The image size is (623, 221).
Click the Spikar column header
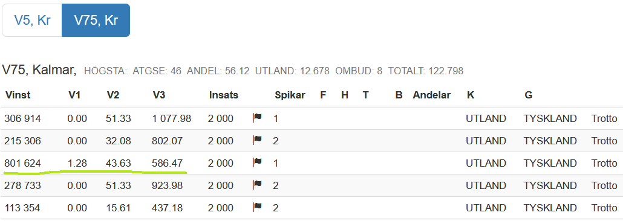[x=290, y=95]
